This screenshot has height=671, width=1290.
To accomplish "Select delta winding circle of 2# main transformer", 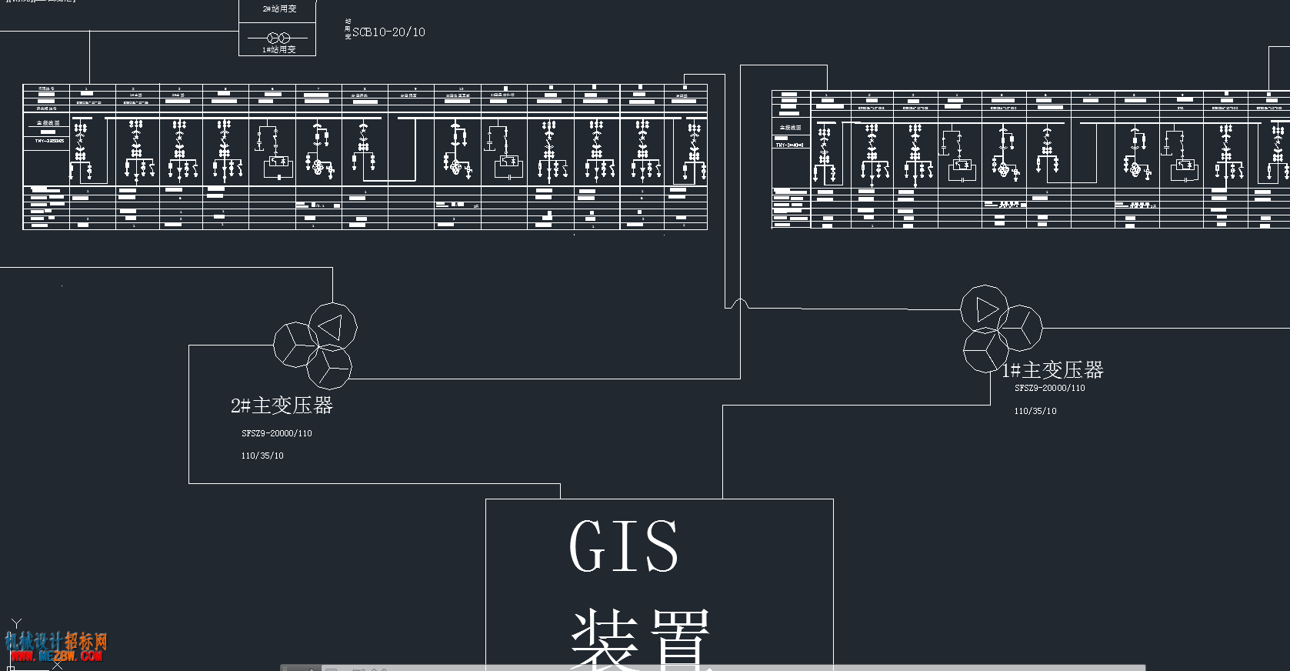I will 333,327.
